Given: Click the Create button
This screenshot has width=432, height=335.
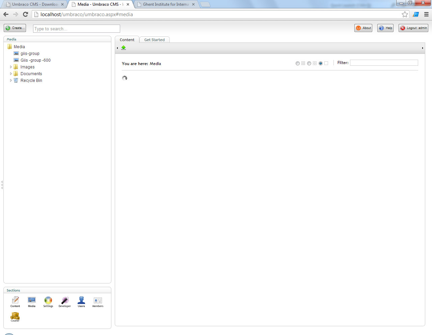Looking at the screenshot, I should tap(15, 28).
